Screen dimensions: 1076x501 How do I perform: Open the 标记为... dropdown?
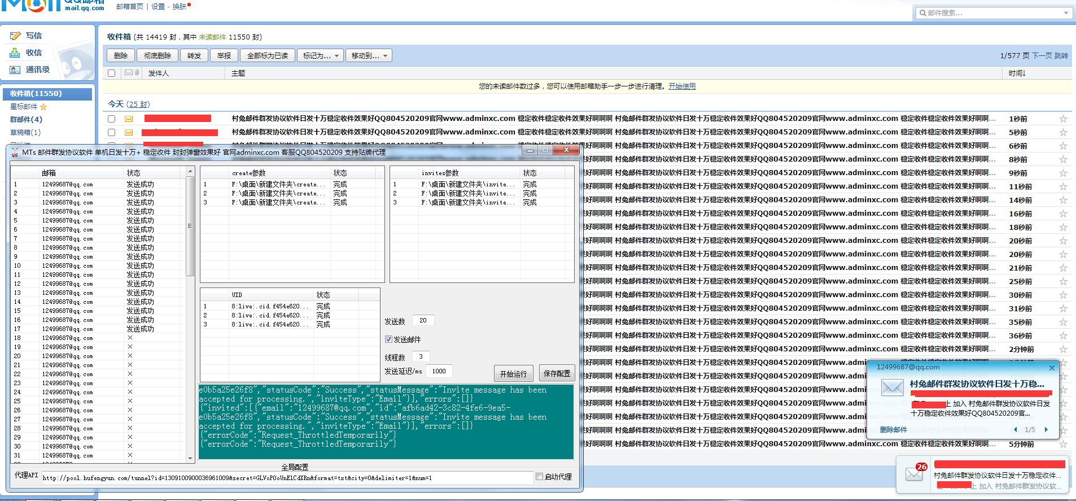[x=320, y=55]
